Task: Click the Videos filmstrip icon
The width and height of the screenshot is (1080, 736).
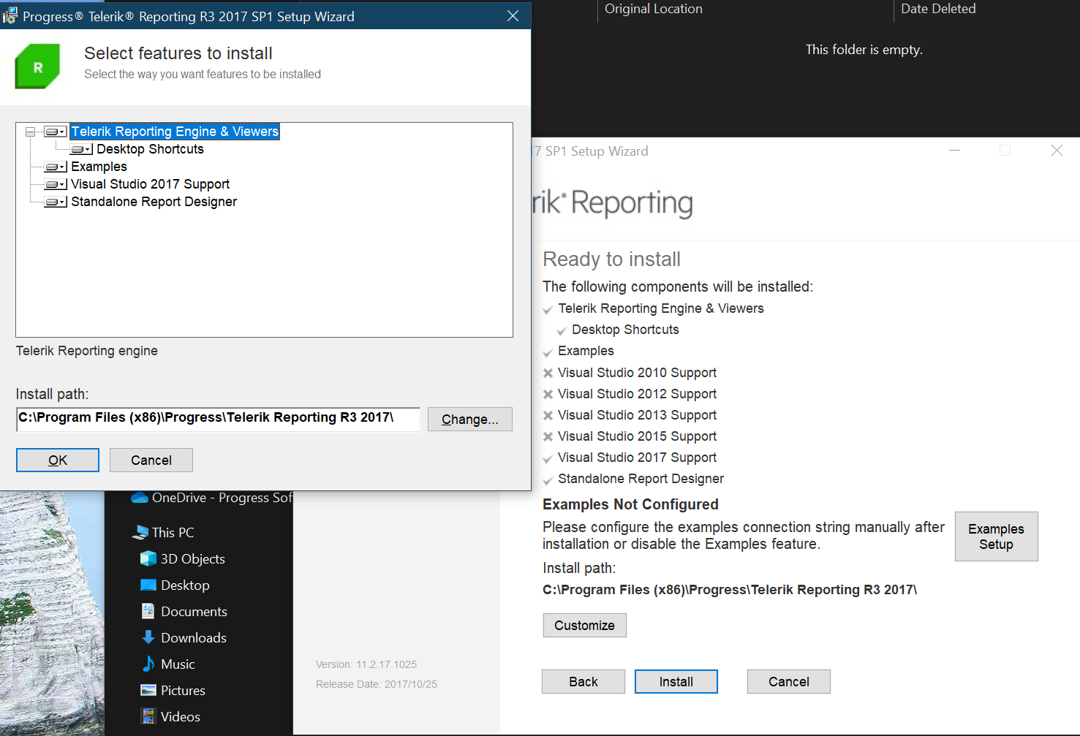Action: tap(148, 716)
